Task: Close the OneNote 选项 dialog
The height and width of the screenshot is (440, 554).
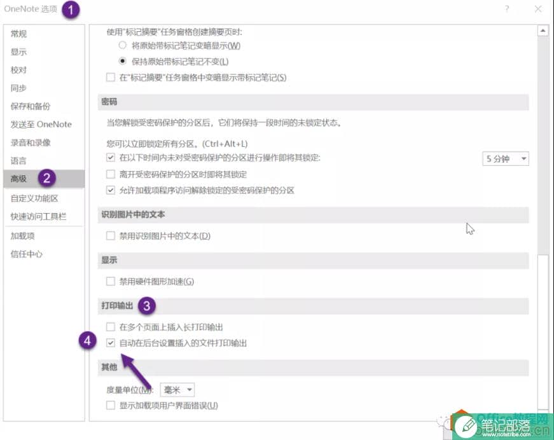Action: point(537,9)
